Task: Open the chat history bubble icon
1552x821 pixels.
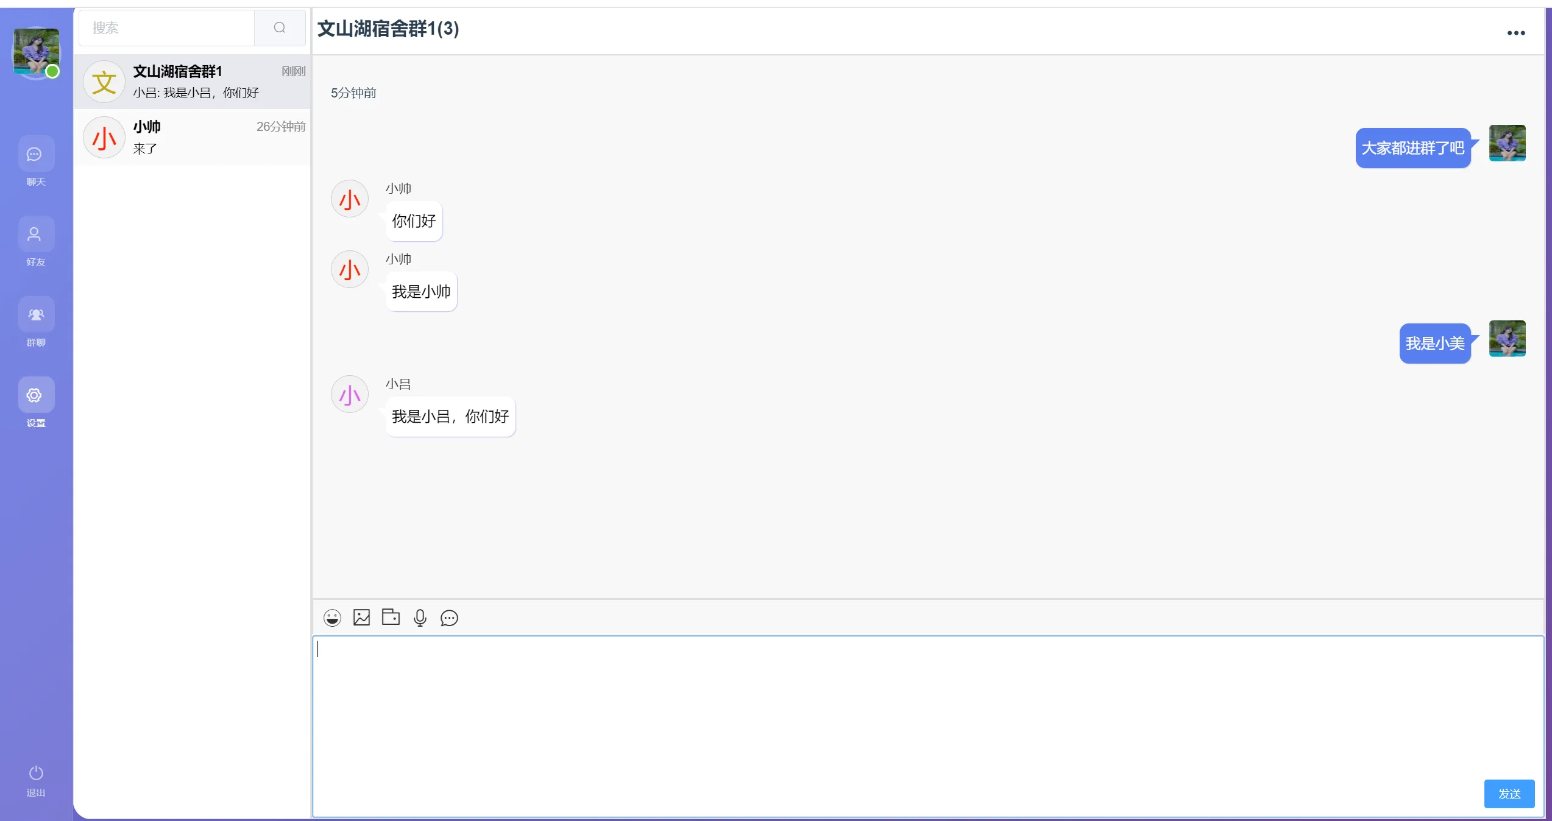Action: click(449, 618)
